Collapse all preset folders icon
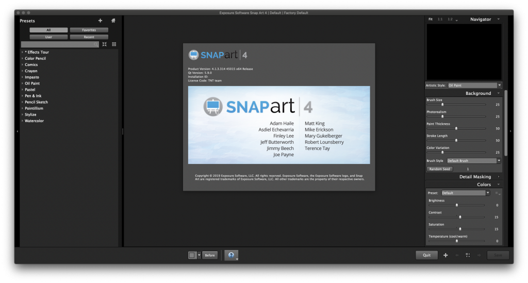Image resolution: width=528 pixels, height=283 pixels. tap(104, 44)
